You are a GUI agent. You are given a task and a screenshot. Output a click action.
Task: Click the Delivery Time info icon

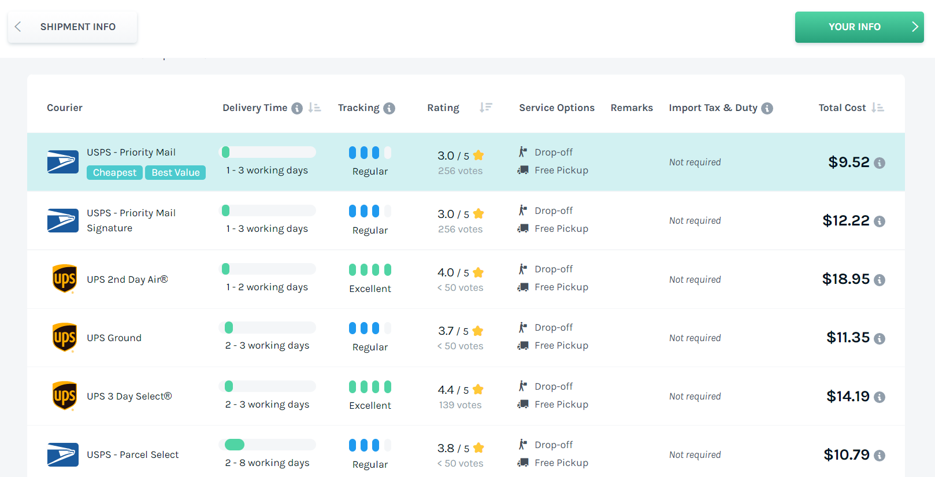[297, 108]
